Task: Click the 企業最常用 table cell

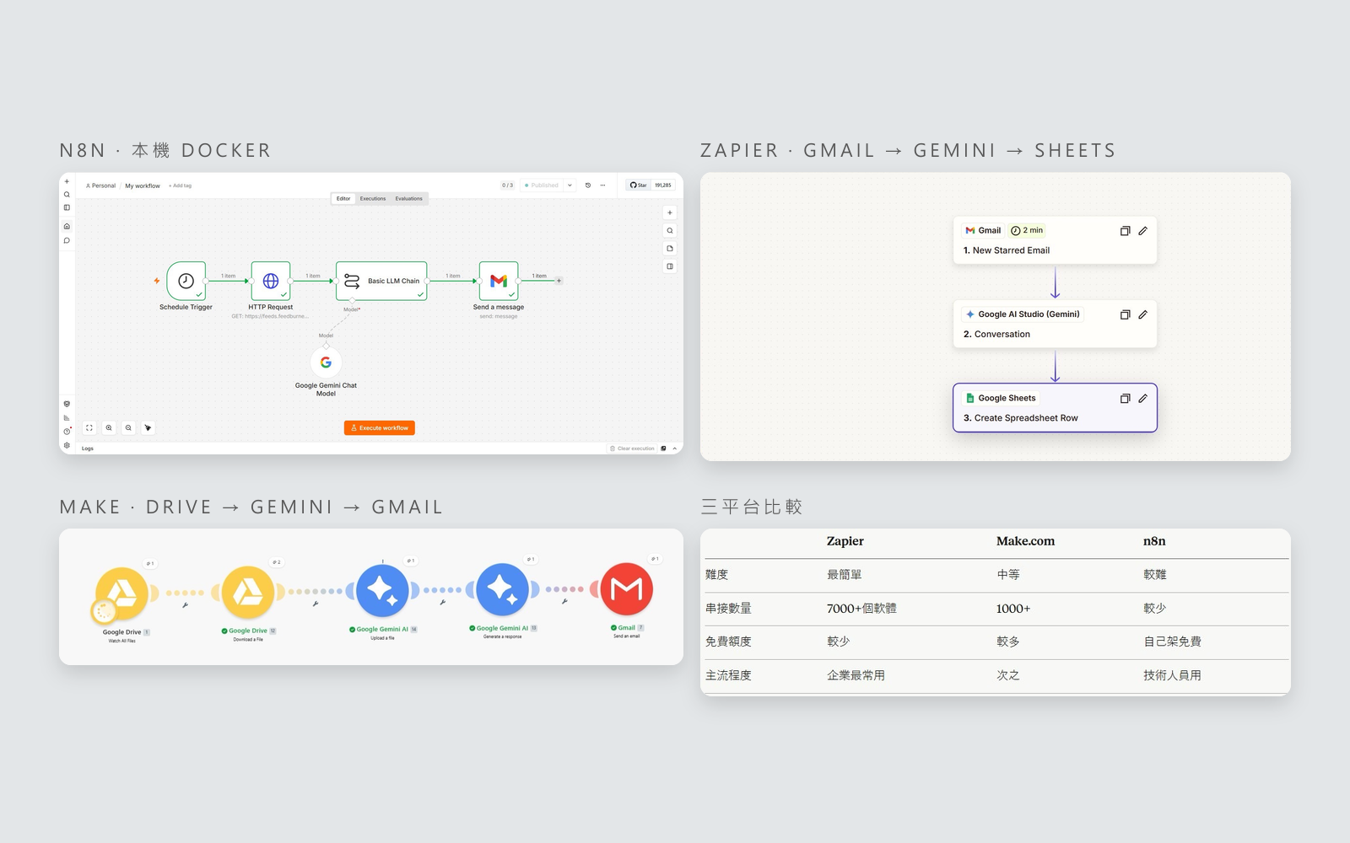Action: 856,676
